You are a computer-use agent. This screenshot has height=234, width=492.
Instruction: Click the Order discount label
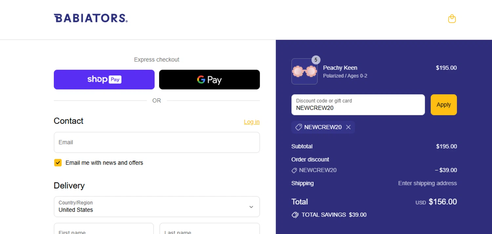point(310,160)
